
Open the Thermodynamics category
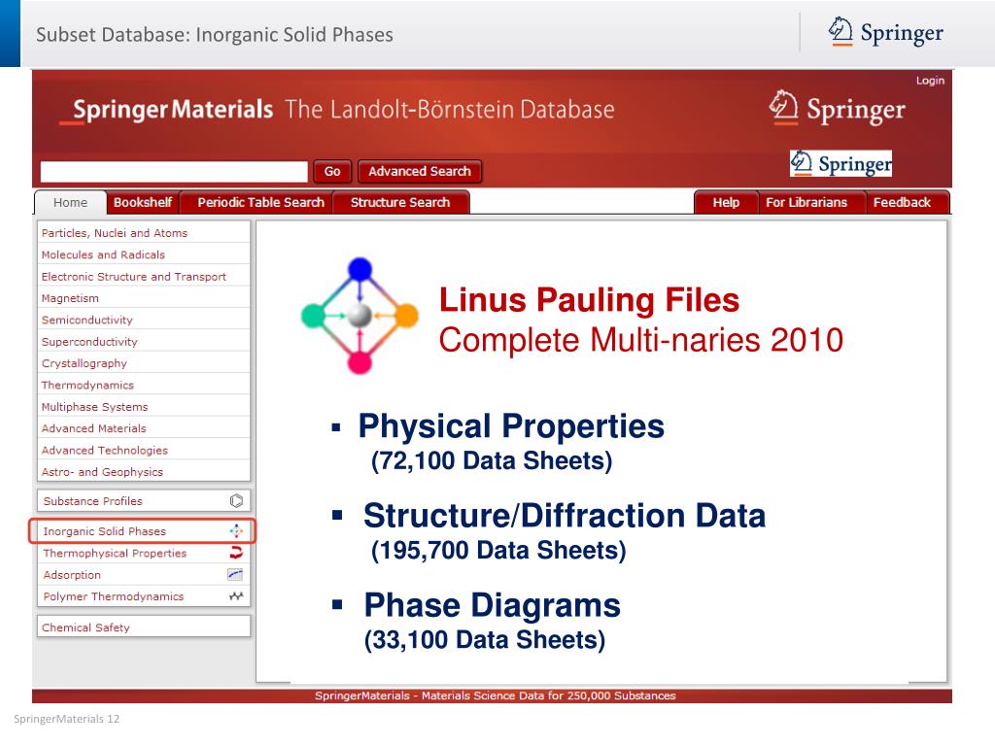144,385
